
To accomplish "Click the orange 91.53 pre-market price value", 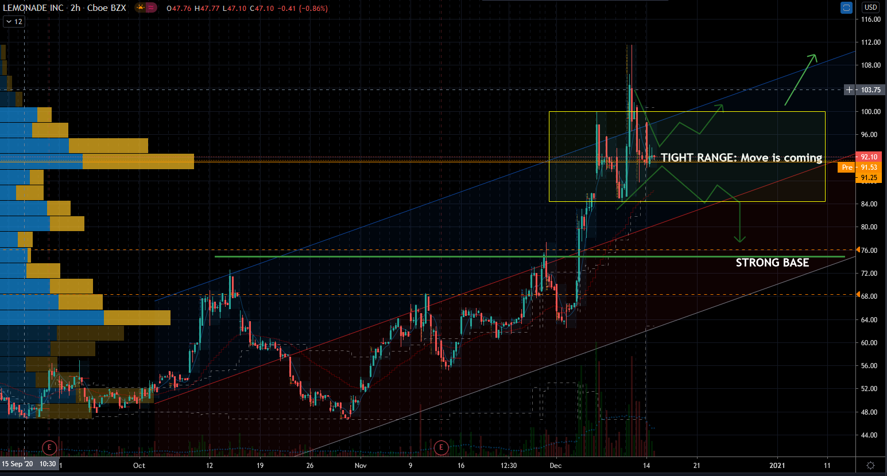I will 869,167.
